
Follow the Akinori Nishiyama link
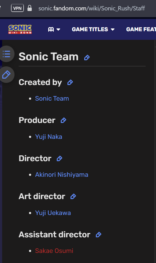click(x=62, y=175)
